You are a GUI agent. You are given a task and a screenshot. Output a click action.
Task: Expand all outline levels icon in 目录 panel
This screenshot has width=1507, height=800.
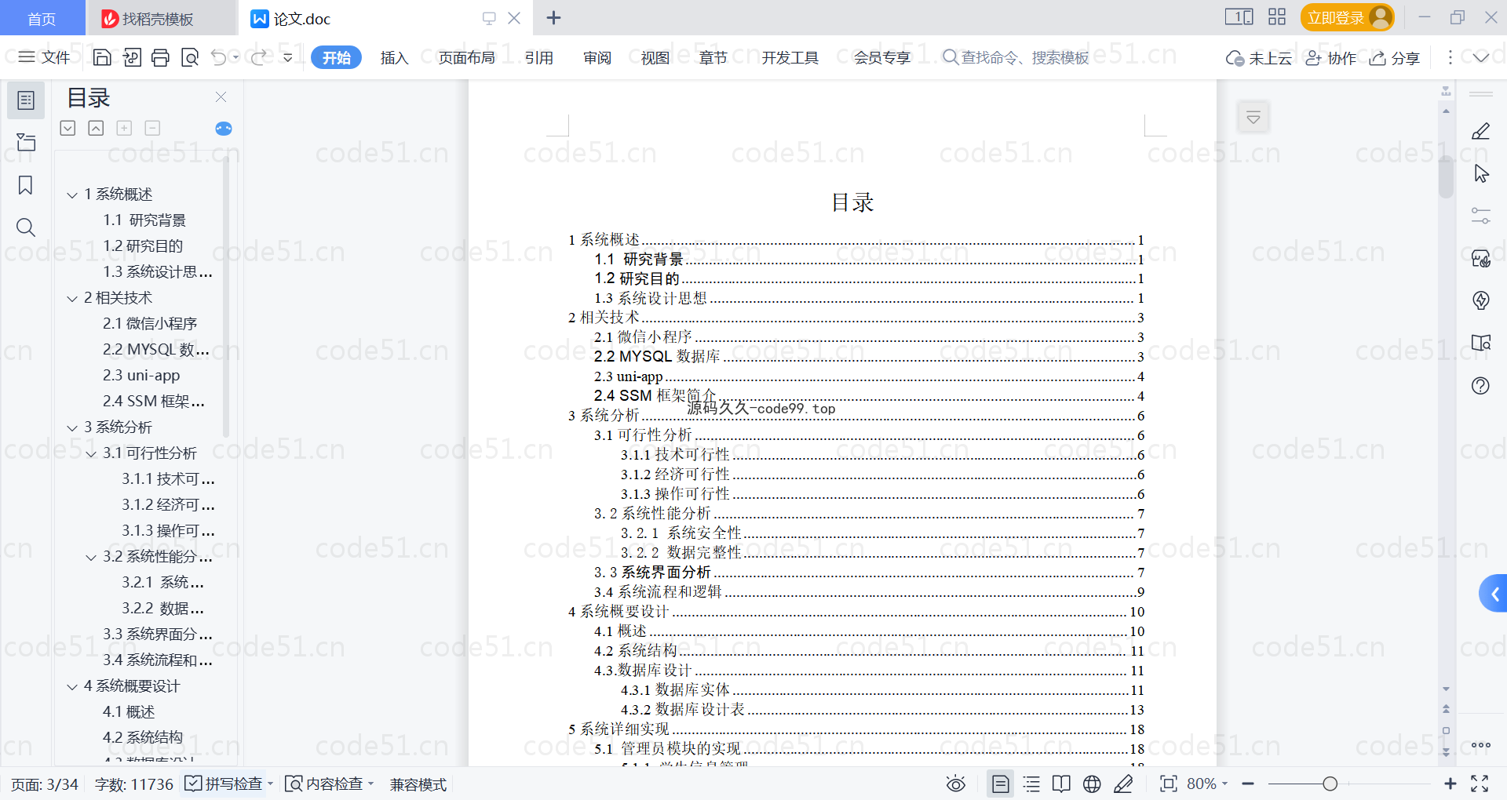pyautogui.click(x=68, y=128)
